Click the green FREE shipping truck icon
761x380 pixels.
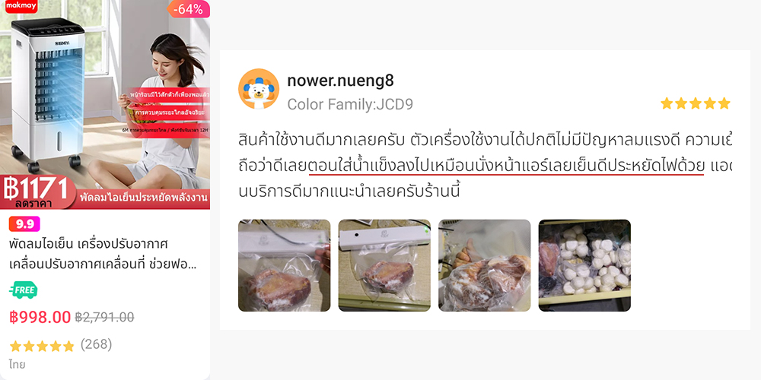24,290
